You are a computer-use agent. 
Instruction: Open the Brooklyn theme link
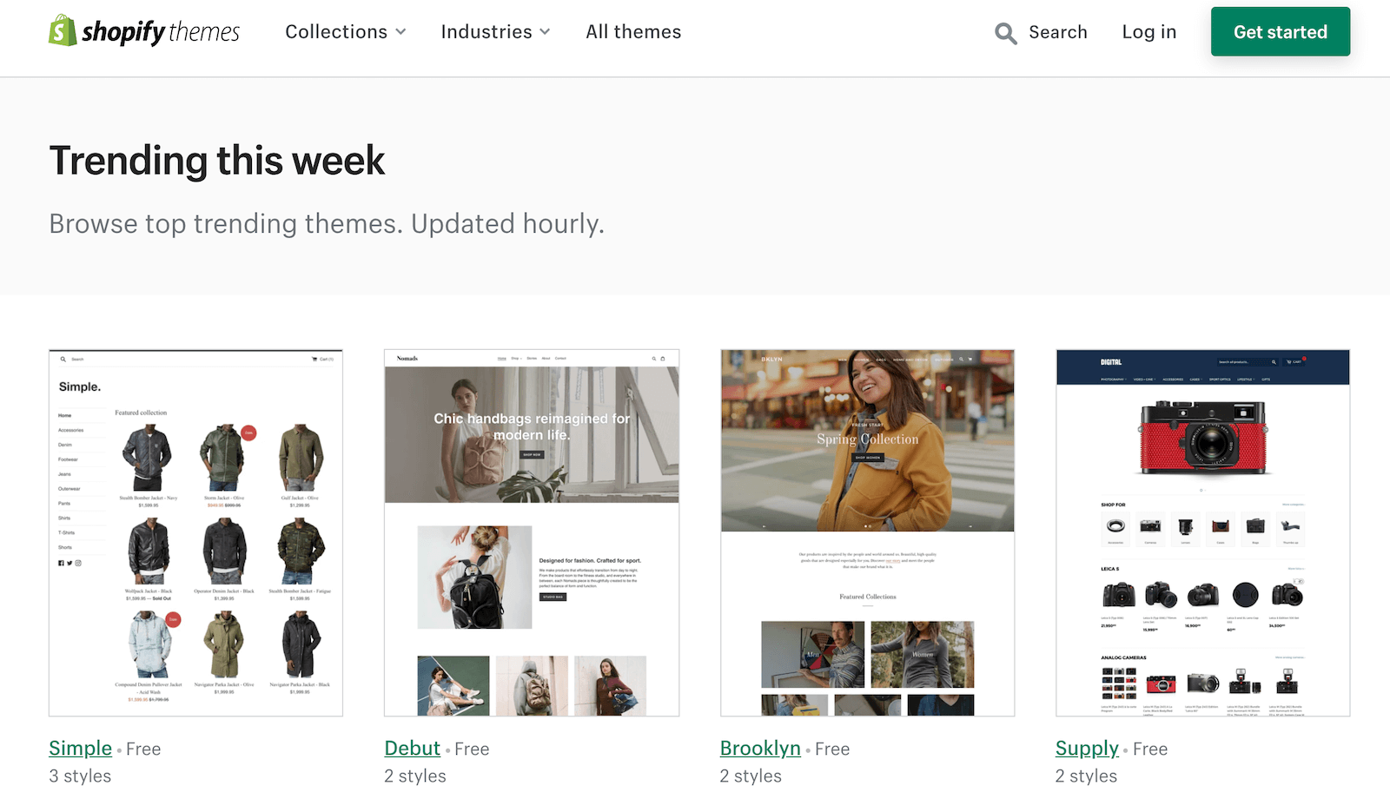click(760, 748)
